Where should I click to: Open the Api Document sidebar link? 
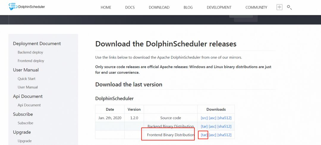pos(29,105)
